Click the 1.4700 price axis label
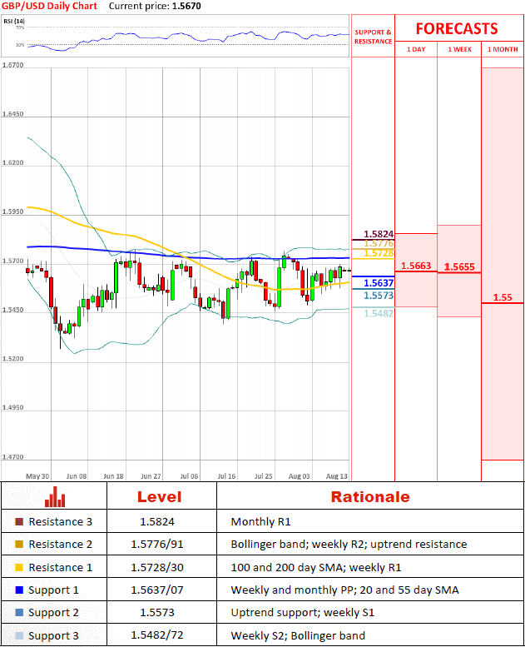 click(12, 457)
